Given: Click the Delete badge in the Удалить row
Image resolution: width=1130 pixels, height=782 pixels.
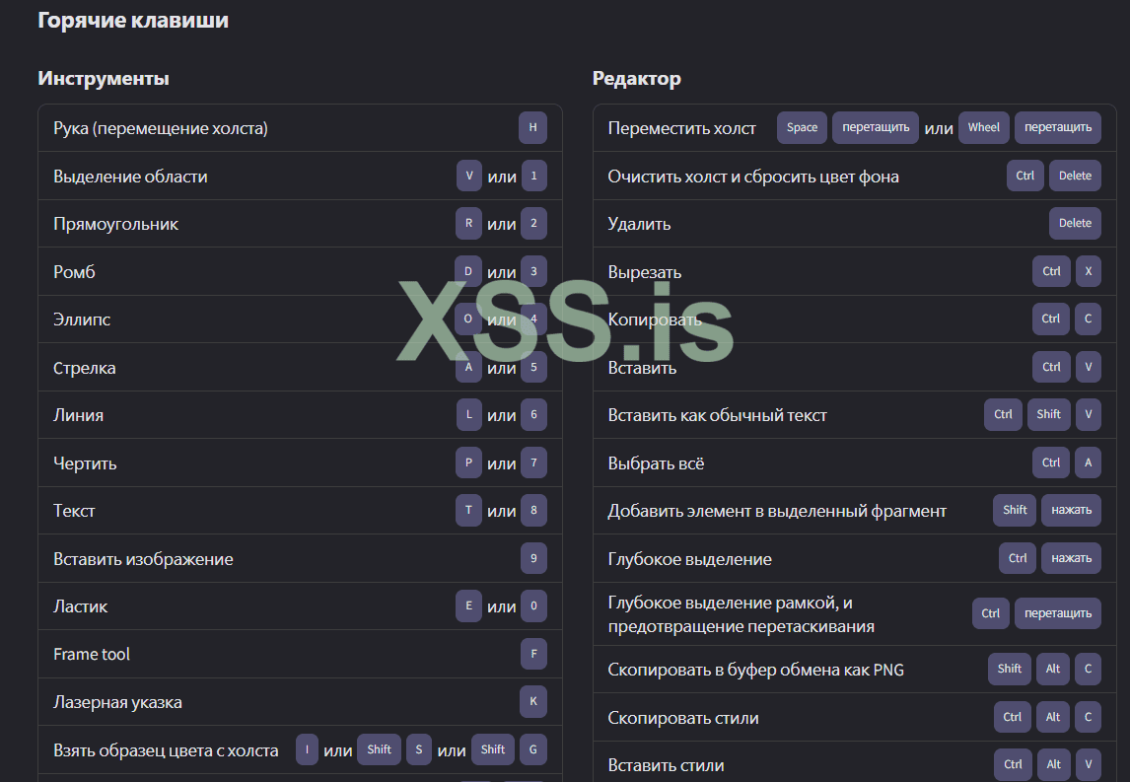Looking at the screenshot, I should tap(1075, 224).
